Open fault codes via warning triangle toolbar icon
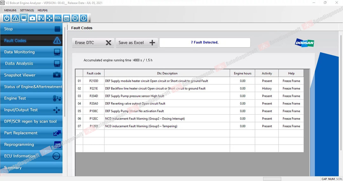343x181 pixels. (15, 18)
